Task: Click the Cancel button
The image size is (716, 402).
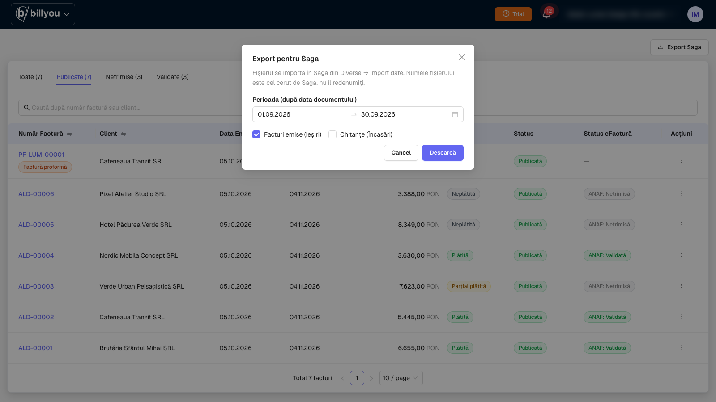Action: [401, 153]
